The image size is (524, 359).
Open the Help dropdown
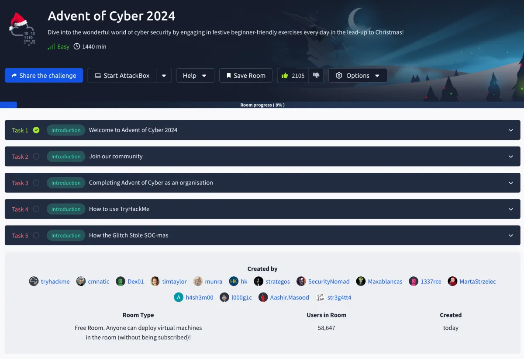(x=195, y=76)
